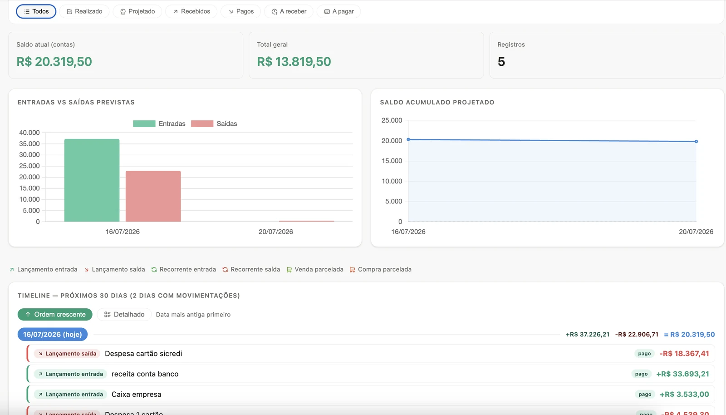
Task: Filter by A pagar
Action: 338,11
